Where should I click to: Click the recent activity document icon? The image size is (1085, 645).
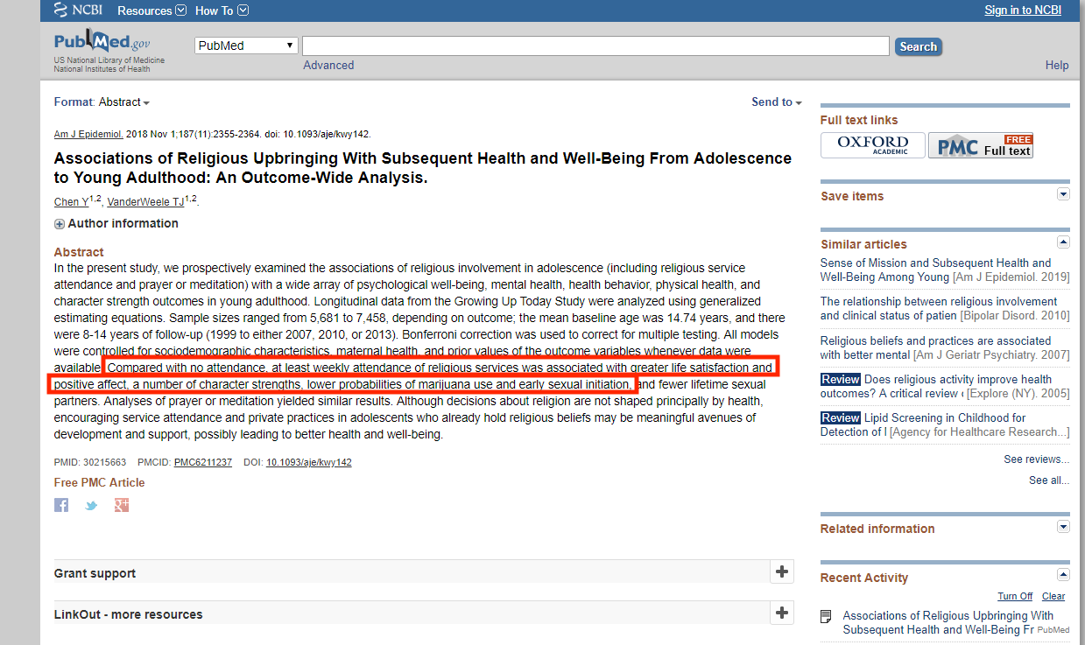[826, 617]
